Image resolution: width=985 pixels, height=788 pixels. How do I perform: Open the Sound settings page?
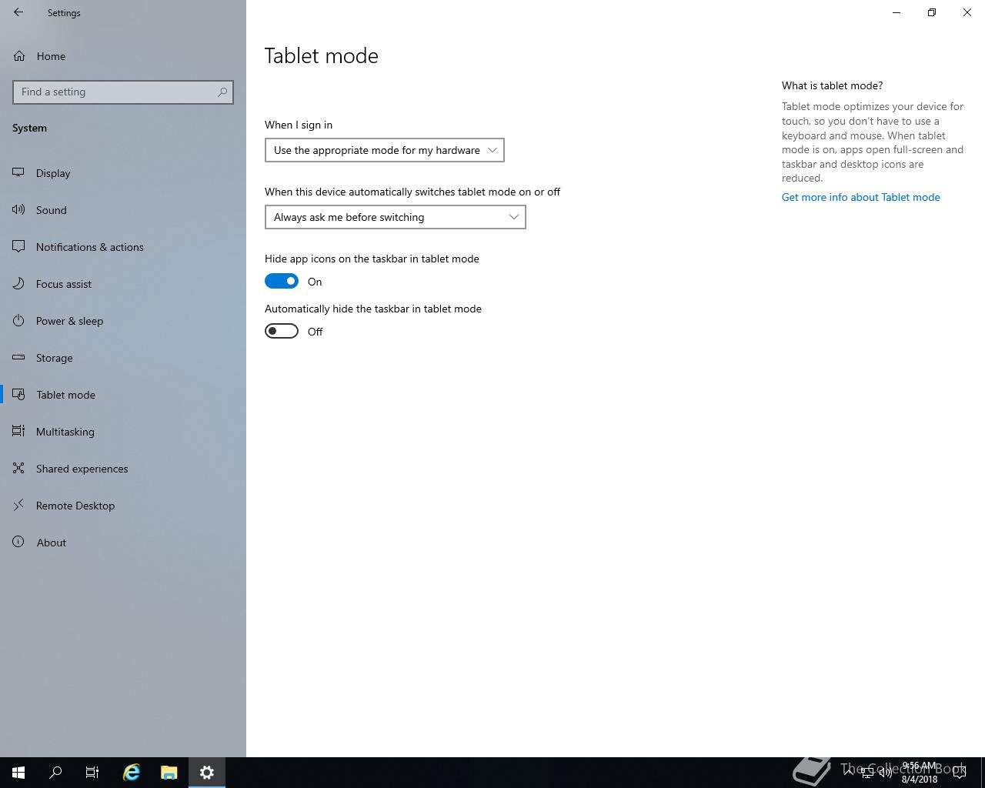coord(123,210)
